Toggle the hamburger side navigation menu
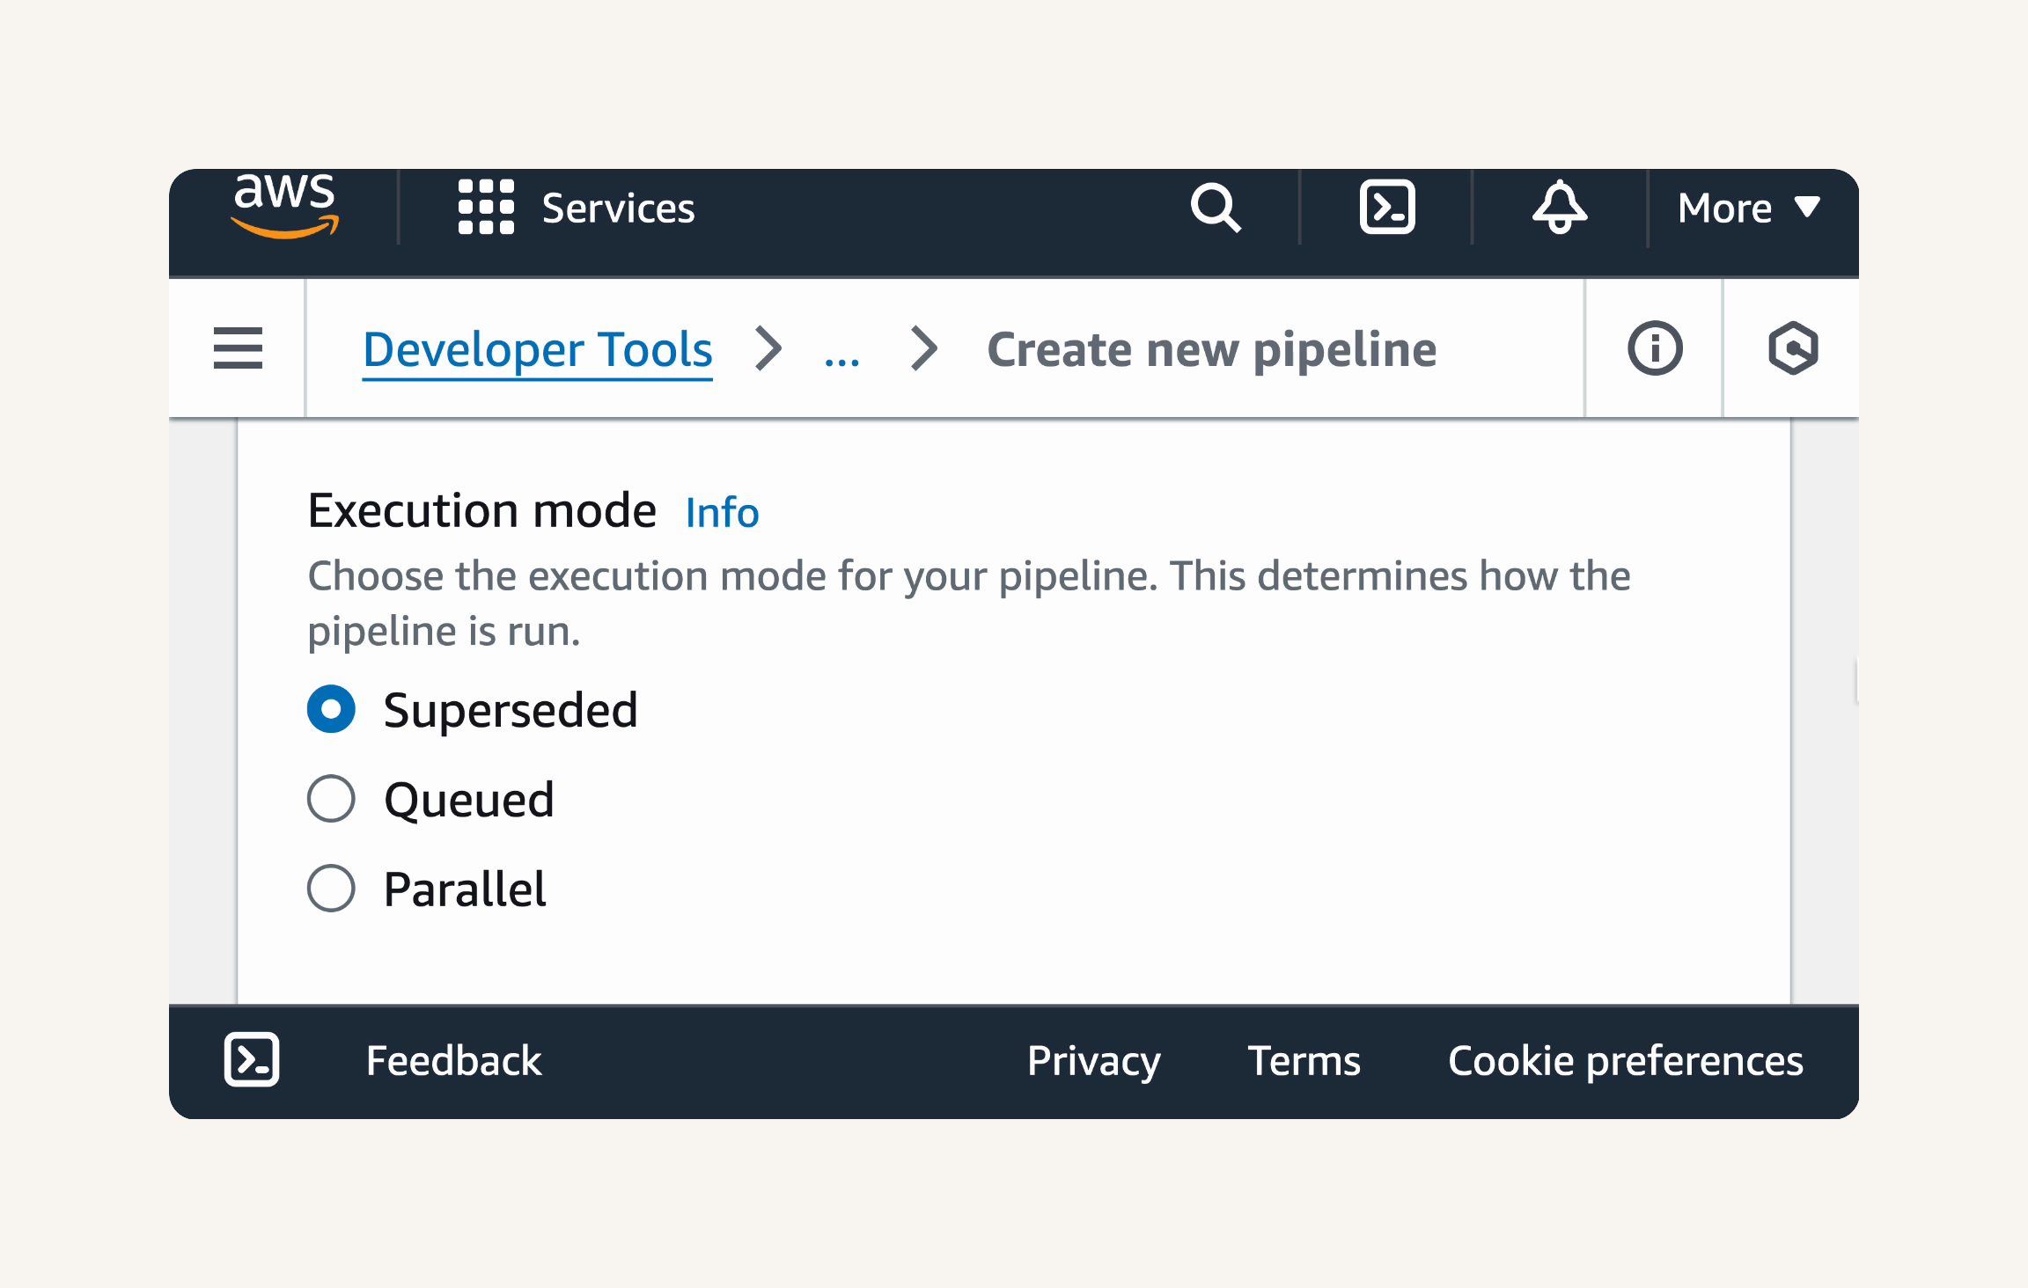This screenshot has width=2028, height=1288. pyautogui.click(x=238, y=348)
